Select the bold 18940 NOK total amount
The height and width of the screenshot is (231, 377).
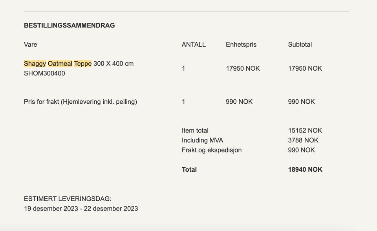(x=305, y=170)
